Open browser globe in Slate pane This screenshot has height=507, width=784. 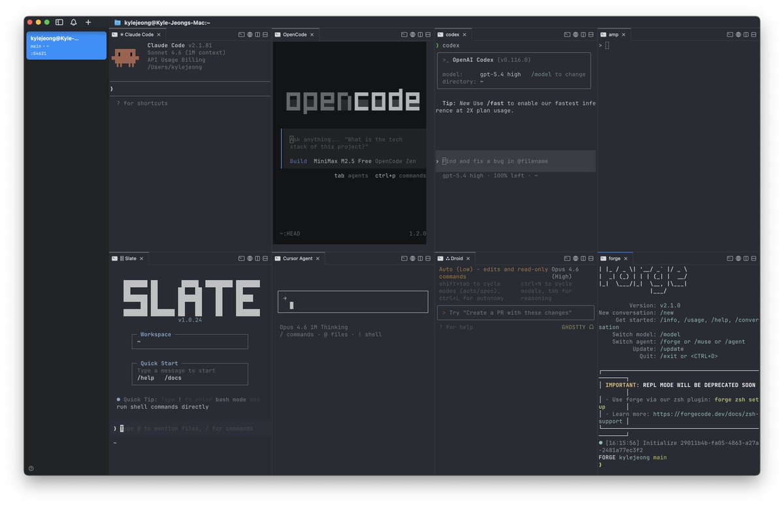point(250,258)
